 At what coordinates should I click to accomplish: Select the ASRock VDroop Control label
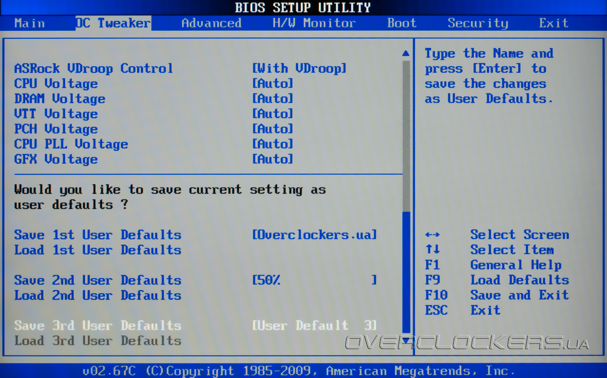pos(93,68)
